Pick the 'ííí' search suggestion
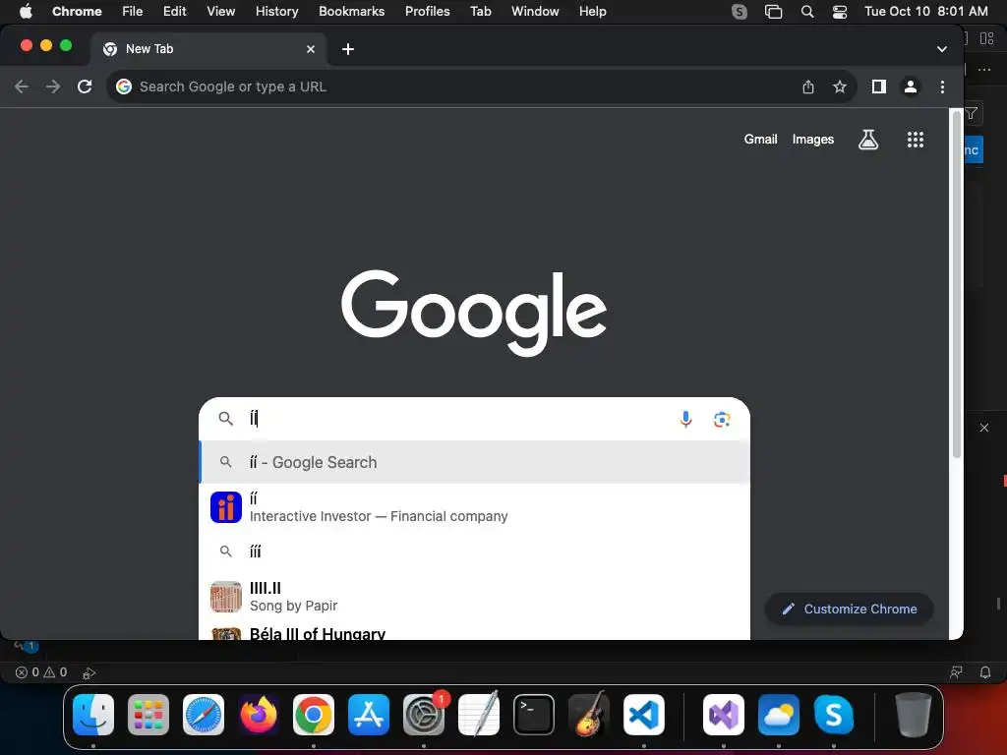The height and width of the screenshot is (755, 1007). coord(475,552)
